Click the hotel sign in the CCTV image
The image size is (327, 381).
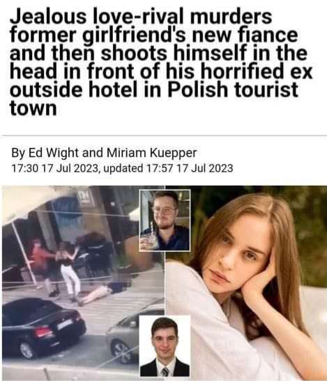point(86,197)
